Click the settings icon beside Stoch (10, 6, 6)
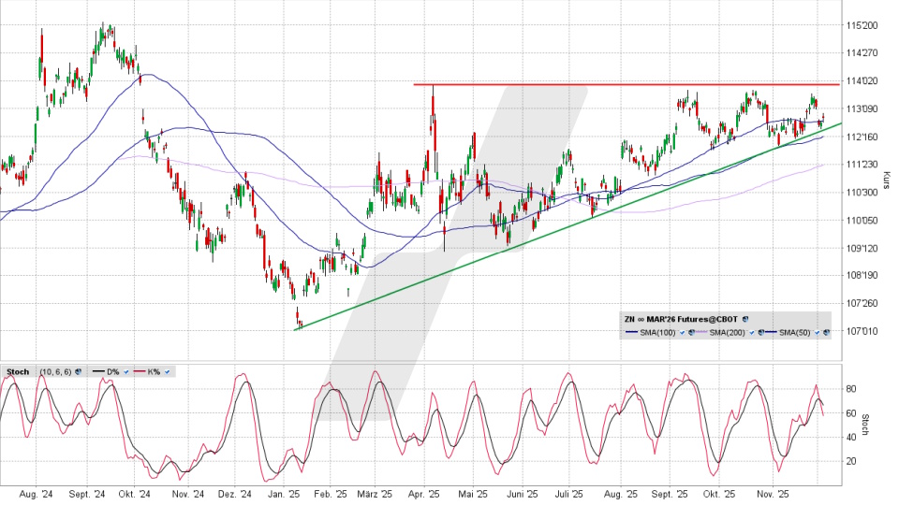The width and height of the screenshot is (899, 505). coord(79,371)
